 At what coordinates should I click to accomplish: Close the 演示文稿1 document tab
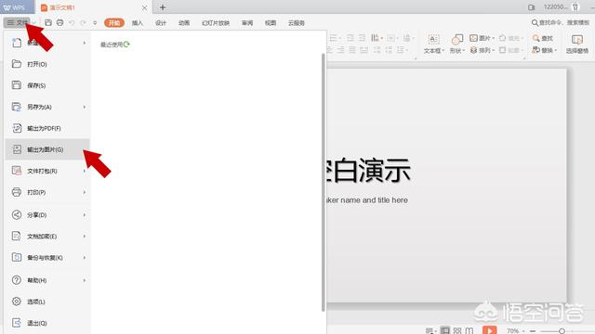point(145,7)
